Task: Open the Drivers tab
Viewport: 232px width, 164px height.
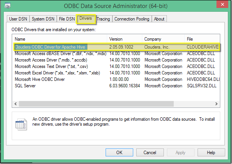Action: (86, 19)
